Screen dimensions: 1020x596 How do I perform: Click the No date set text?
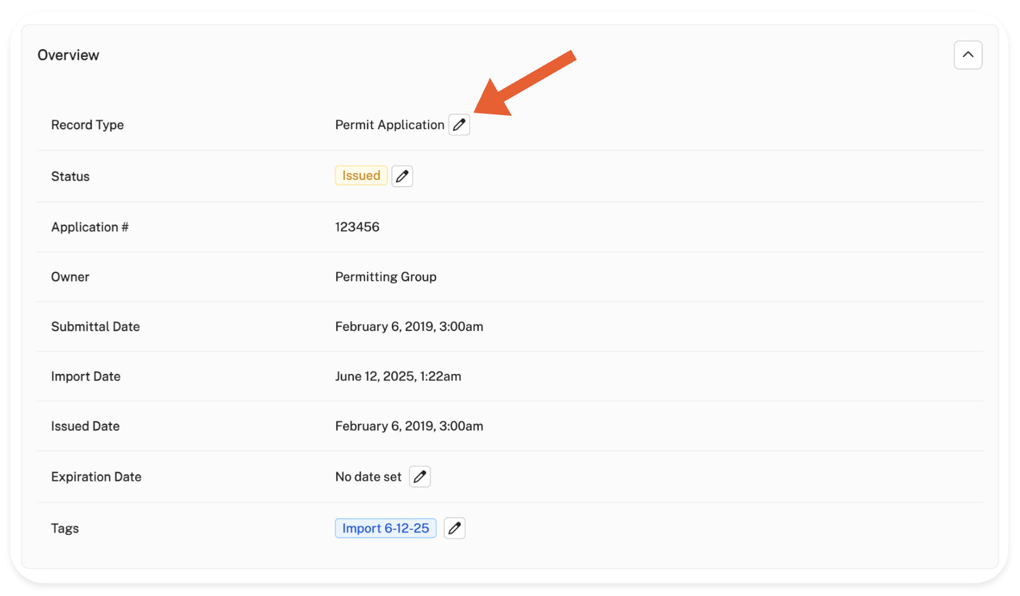coord(368,477)
